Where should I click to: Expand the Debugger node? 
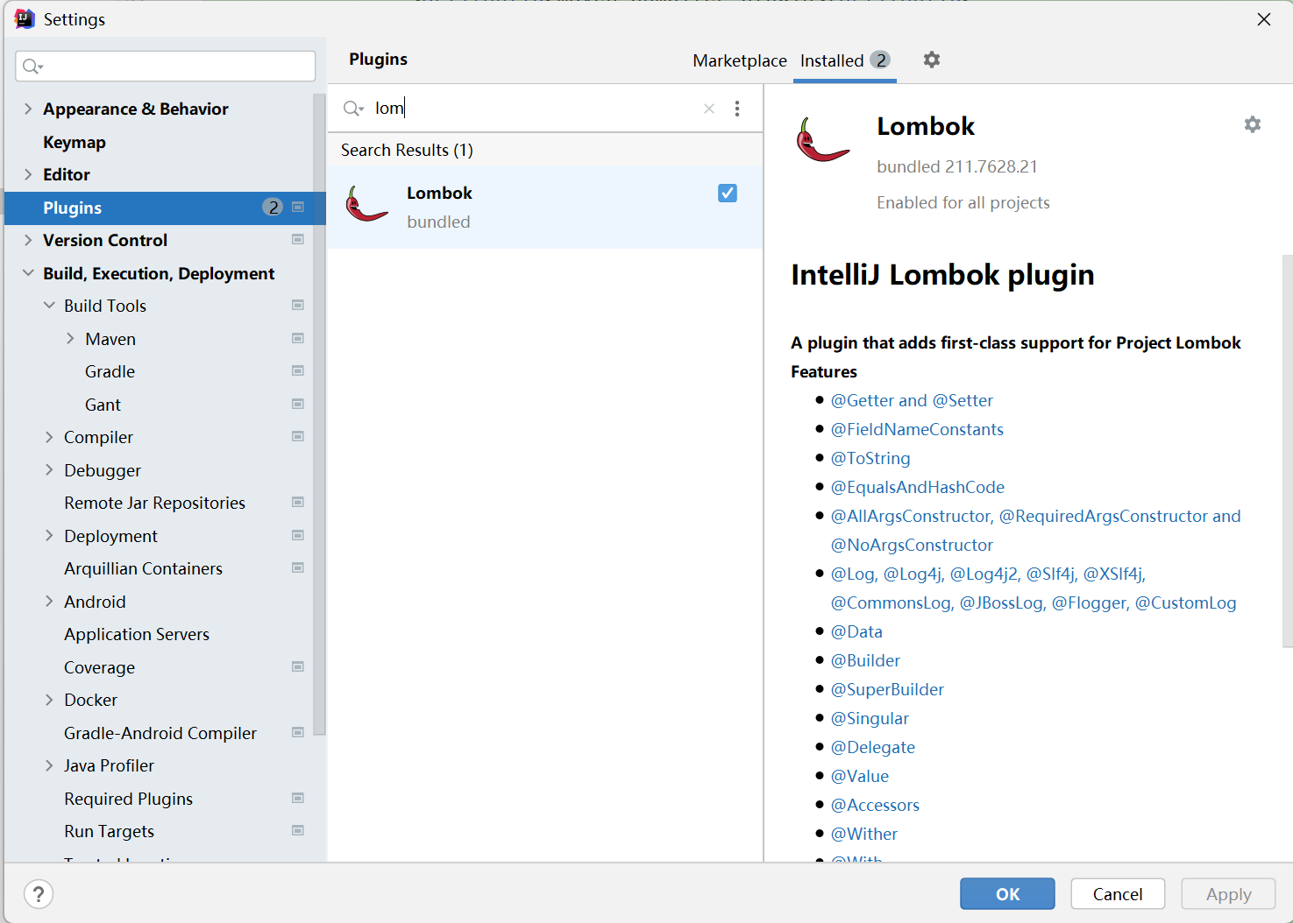49,470
